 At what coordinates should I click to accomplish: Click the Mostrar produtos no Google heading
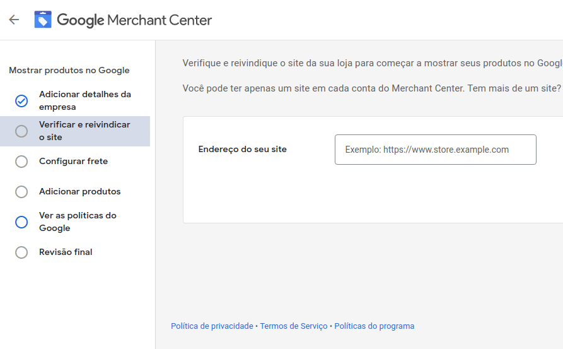(x=69, y=70)
